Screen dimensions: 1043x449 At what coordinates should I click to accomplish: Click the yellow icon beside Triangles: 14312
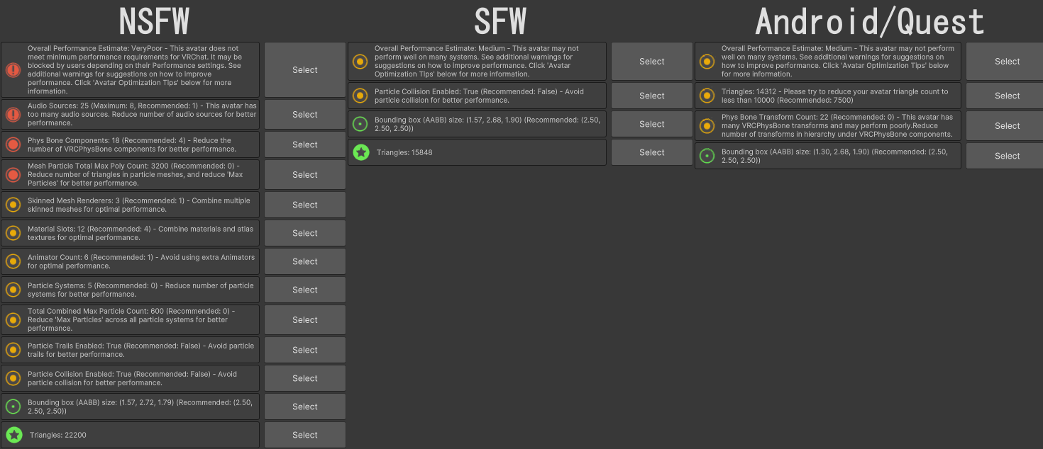click(707, 96)
